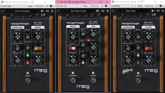
Task: Click the plus button in Filter window toolbar
Action: (135, 6)
